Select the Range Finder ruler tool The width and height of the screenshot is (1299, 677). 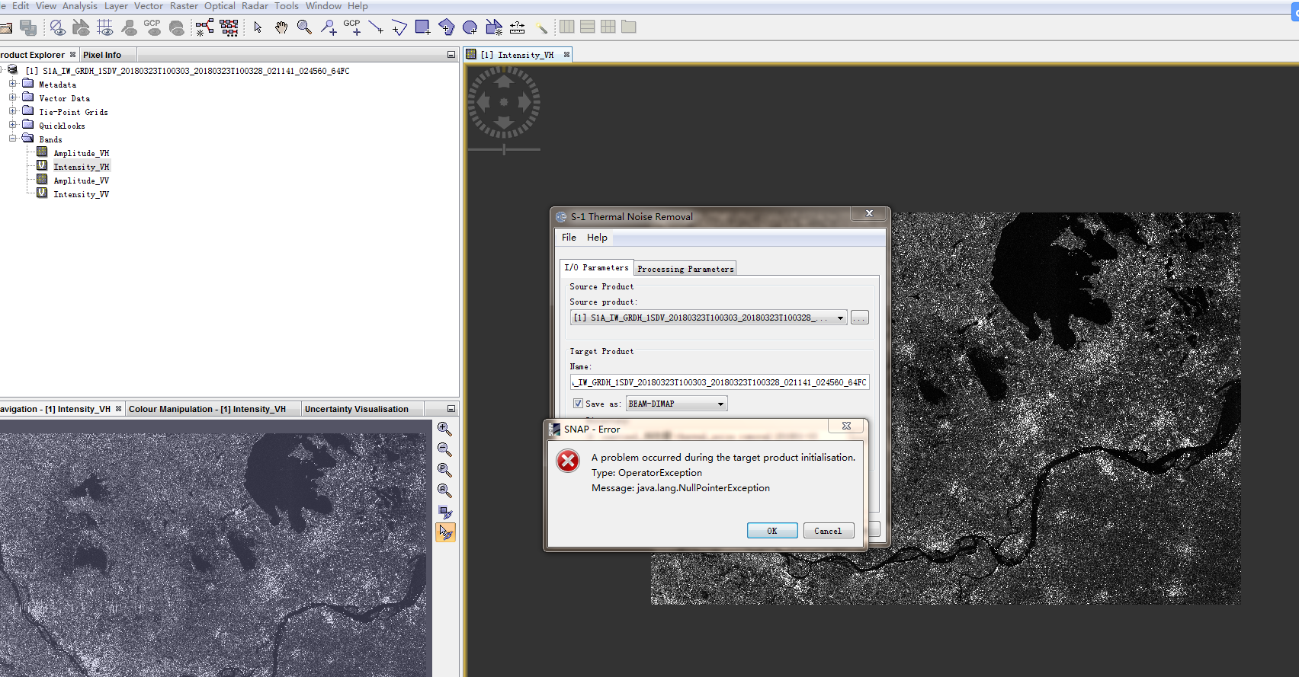pos(517,27)
